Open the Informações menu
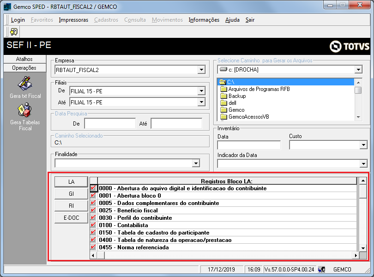Viewport: 374px width, 277px height. click(x=204, y=20)
